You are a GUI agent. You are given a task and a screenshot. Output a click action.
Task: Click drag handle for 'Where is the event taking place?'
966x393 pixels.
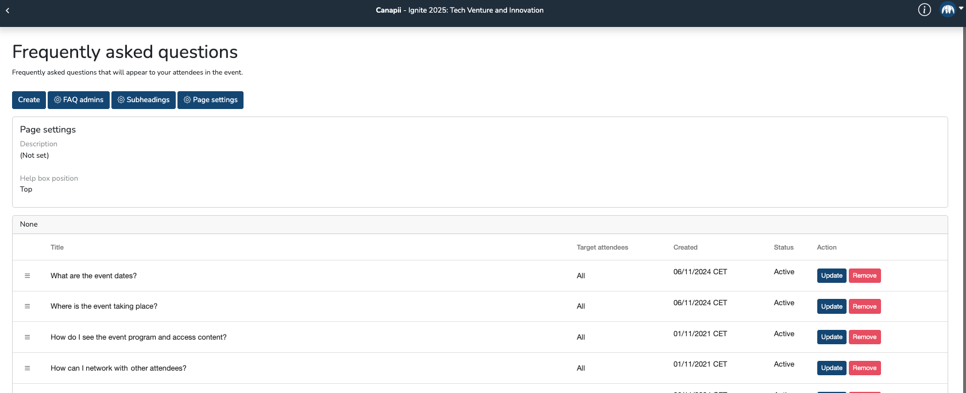[x=27, y=306]
